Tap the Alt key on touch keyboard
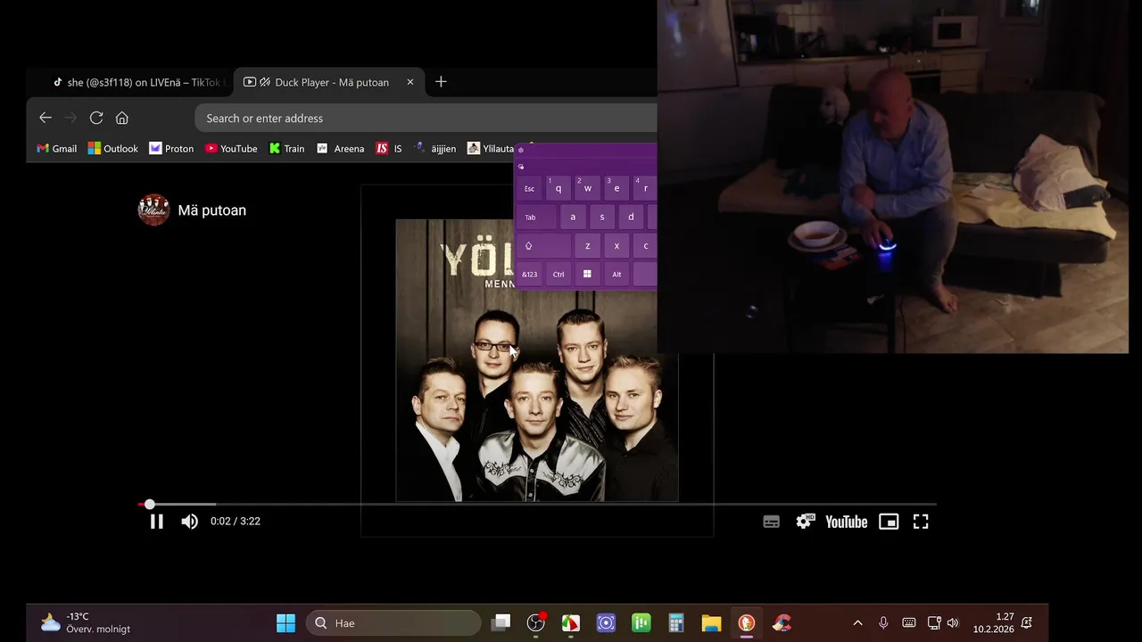This screenshot has height=642, width=1142. point(617,274)
